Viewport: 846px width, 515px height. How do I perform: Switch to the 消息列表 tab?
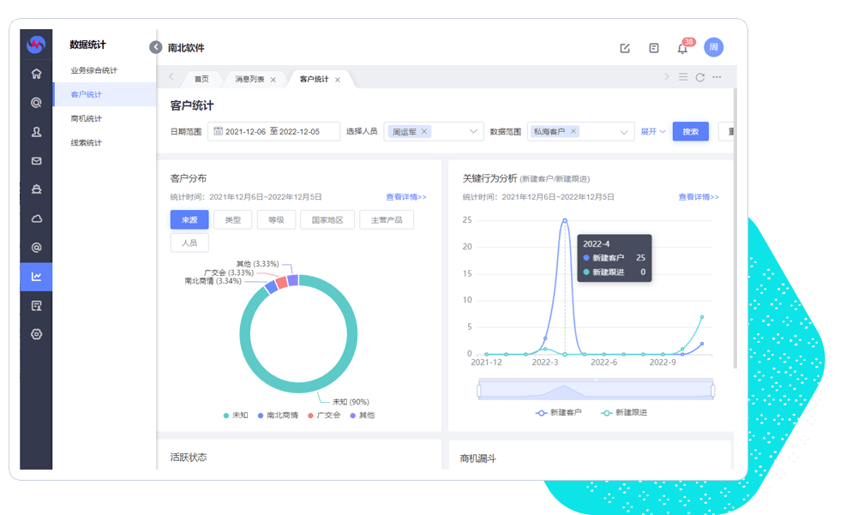[x=250, y=79]
